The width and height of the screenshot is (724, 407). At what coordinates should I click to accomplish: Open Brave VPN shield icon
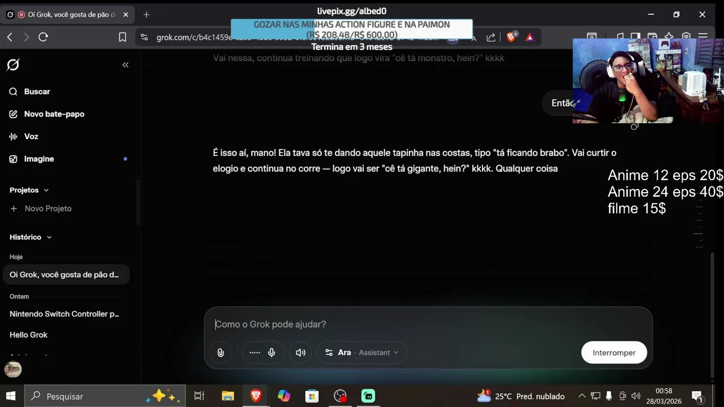(686, 36)
